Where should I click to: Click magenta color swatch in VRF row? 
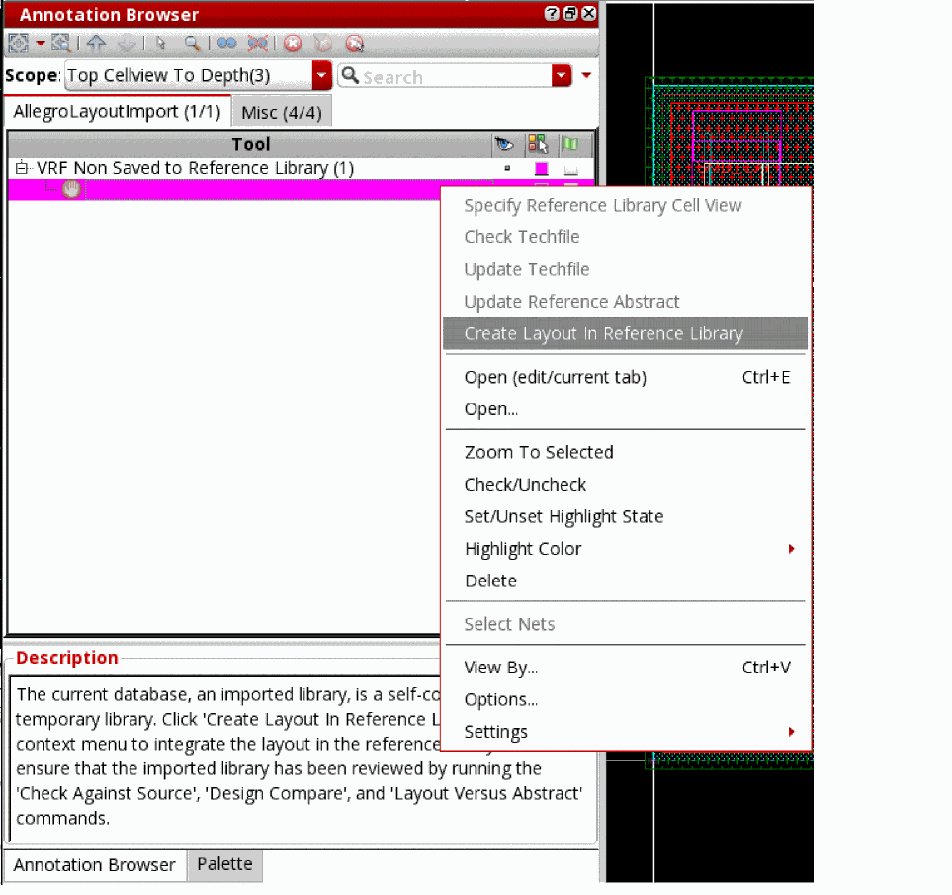(x=541, y=169)
